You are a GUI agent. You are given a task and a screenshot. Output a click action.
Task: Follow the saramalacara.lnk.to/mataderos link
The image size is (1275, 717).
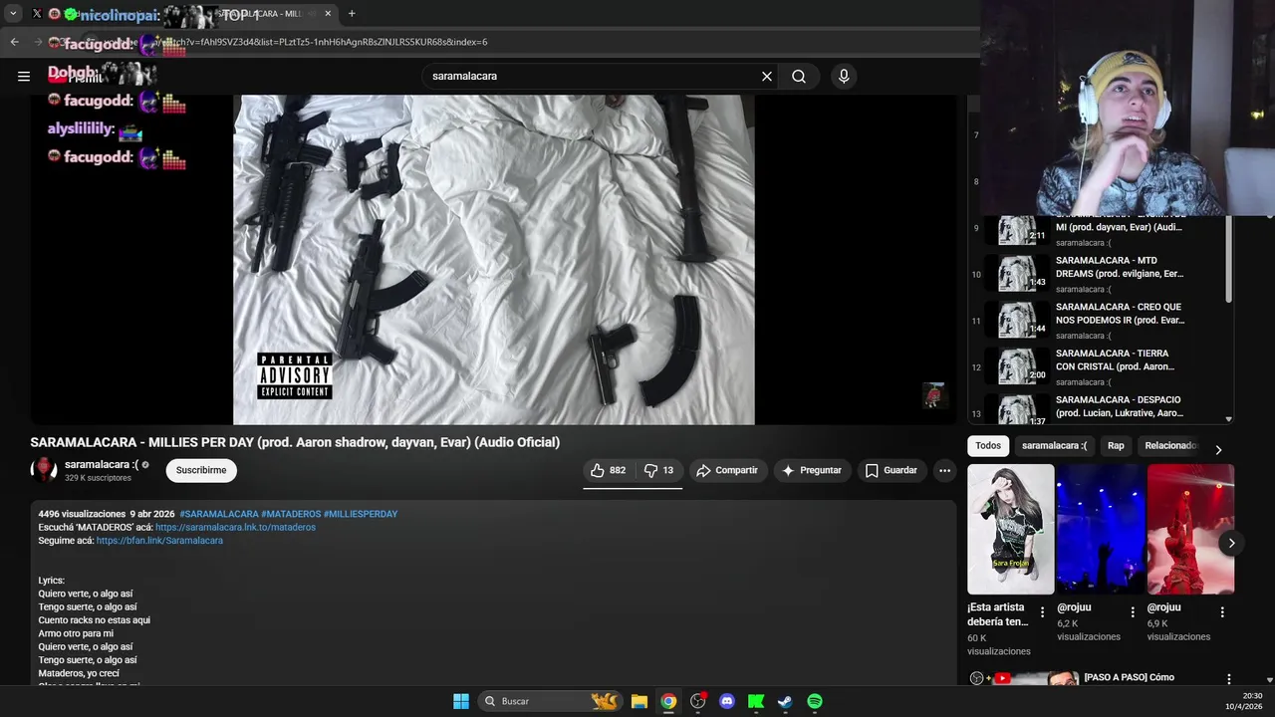point(235,527)
